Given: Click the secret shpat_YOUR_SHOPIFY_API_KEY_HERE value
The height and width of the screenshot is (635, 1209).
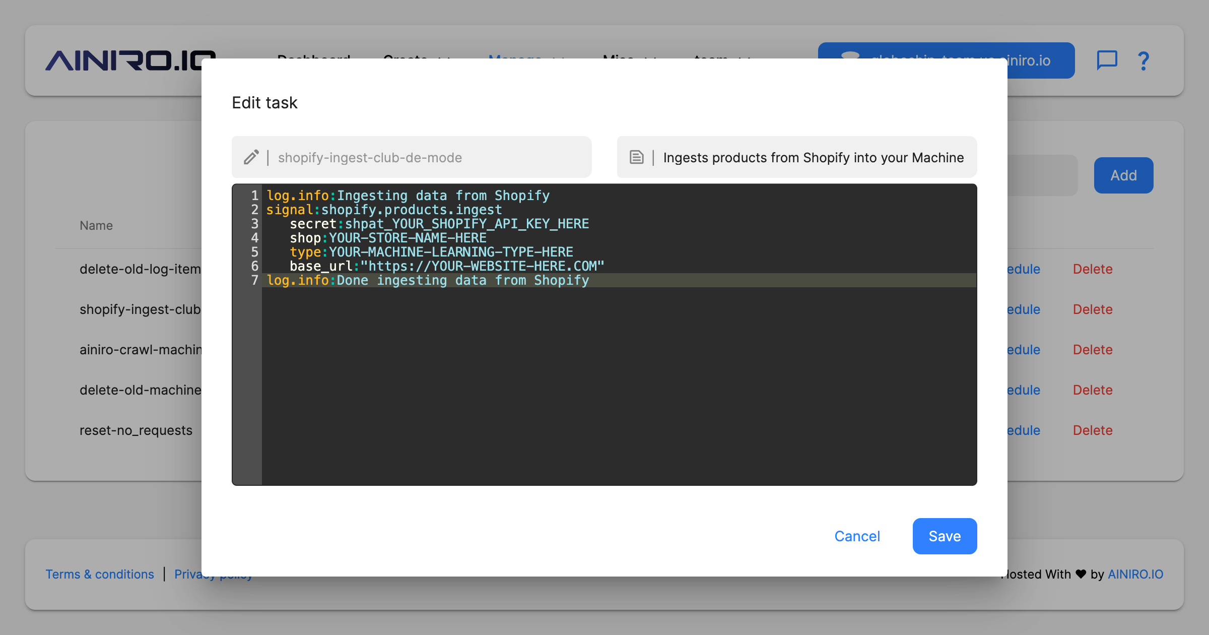Looking at the screenshot, I should click(467, 224).
